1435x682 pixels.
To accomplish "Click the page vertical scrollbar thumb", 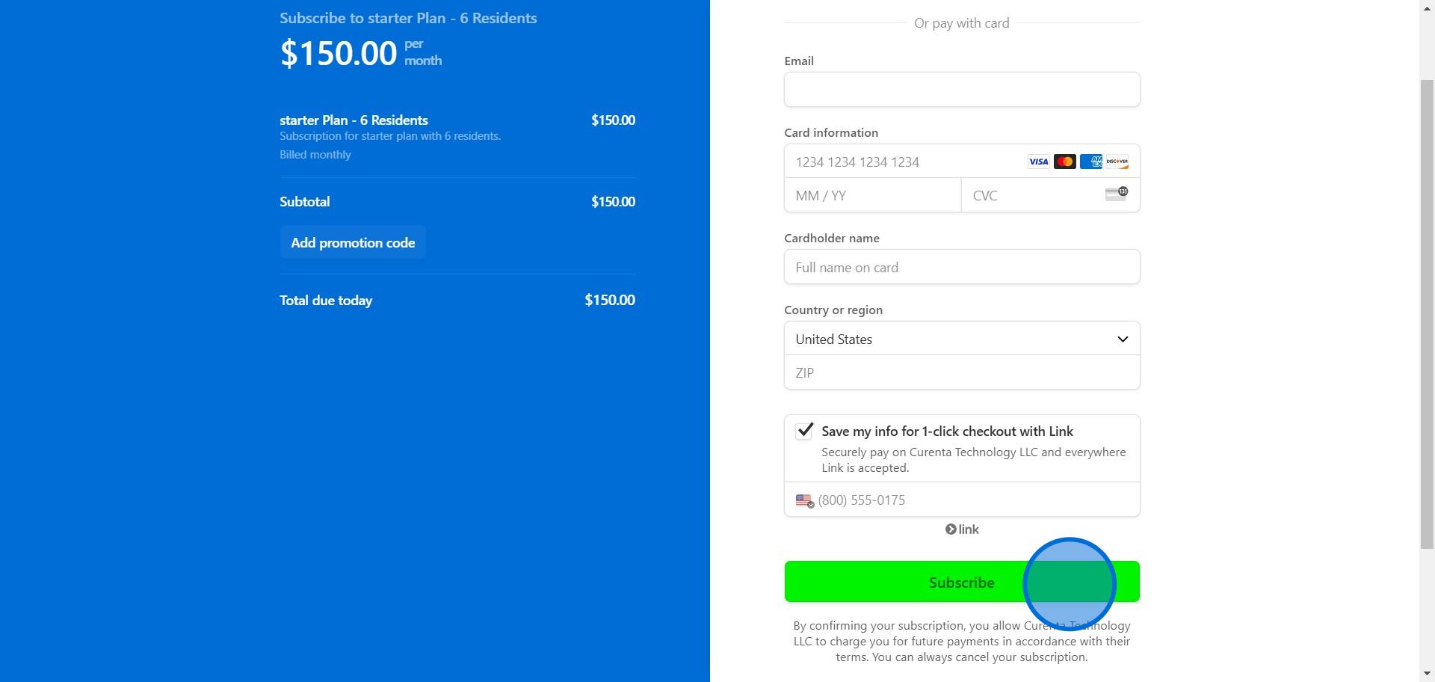I will [x=1427, y=314].
